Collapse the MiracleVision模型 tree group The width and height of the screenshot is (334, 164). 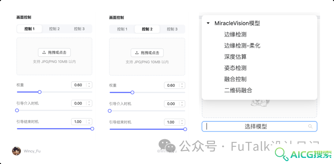click(x=208, y=23)
